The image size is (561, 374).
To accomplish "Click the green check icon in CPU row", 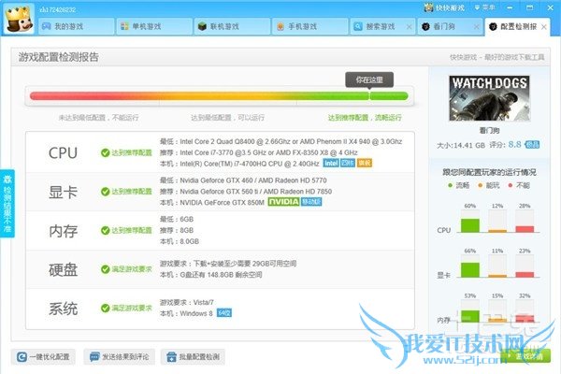I will (x=105, y=152).
